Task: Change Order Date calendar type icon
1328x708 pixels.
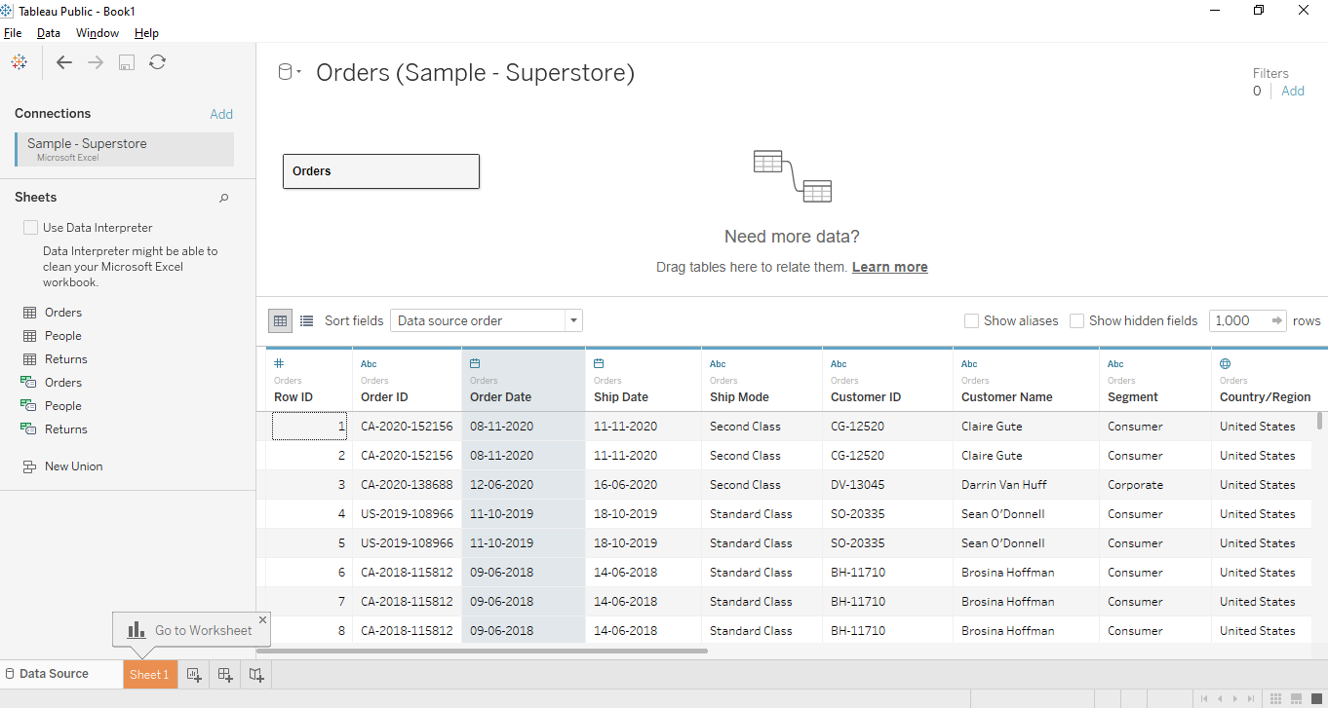Action: 475,363
